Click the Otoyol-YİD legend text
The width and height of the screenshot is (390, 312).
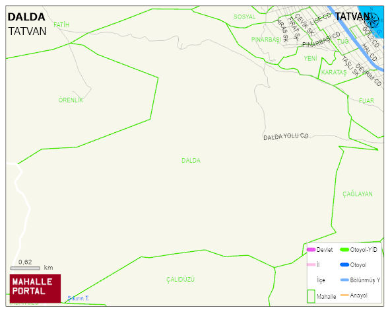click(x=364, y=250)
